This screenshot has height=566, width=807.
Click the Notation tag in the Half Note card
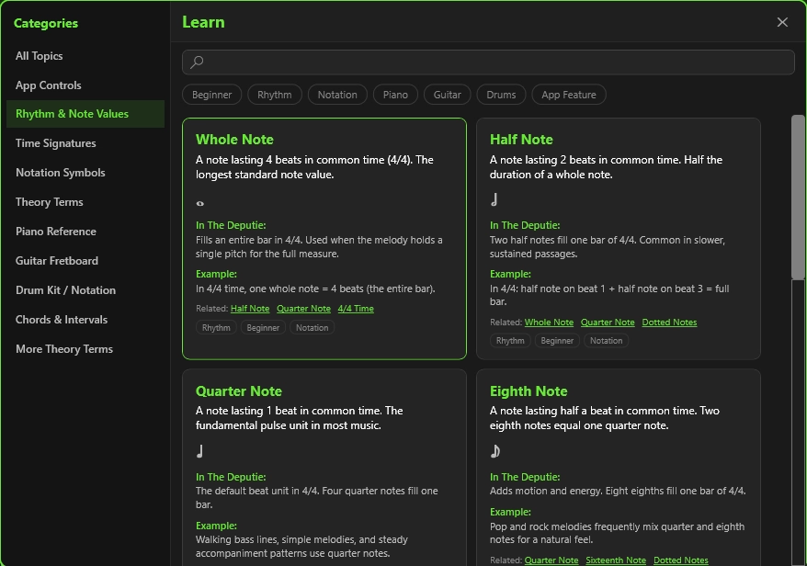[x=607, y=341]
